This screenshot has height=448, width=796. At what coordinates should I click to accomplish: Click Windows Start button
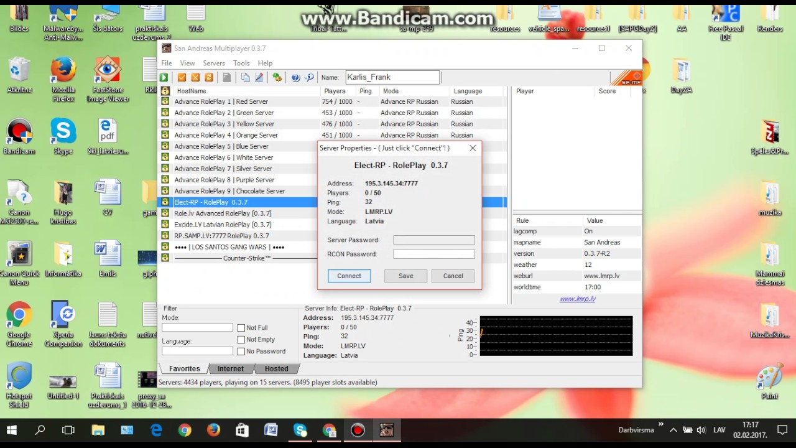[12, 430]
